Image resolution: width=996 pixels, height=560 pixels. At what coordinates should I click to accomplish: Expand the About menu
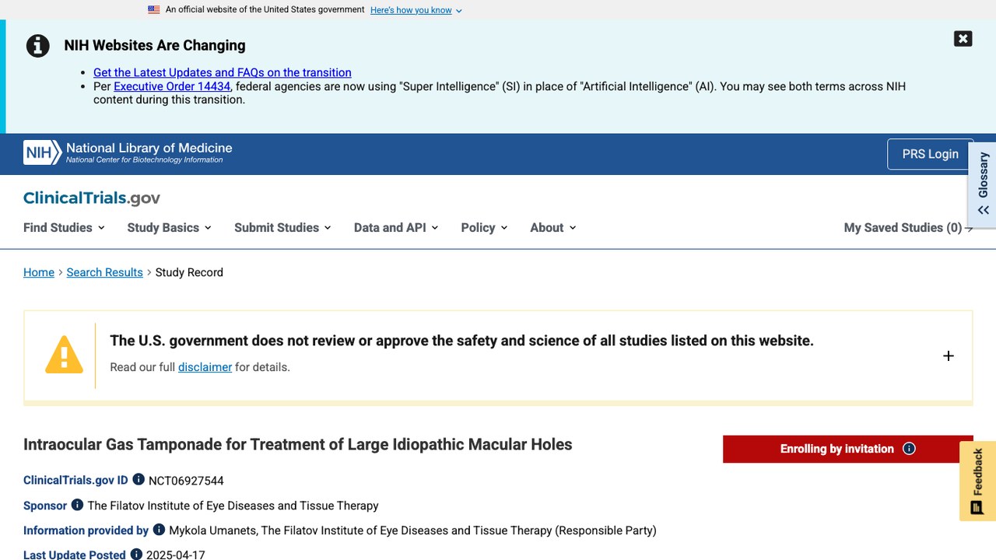(x=553, y=227)
